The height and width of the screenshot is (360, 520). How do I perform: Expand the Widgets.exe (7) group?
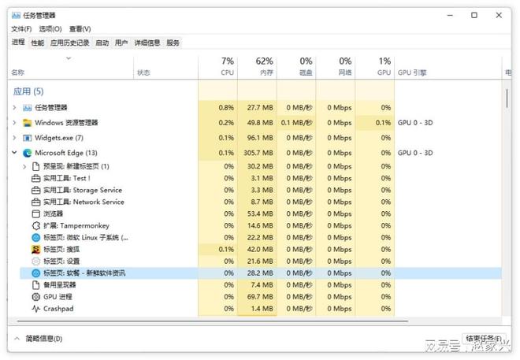click(x=14, y=138)
